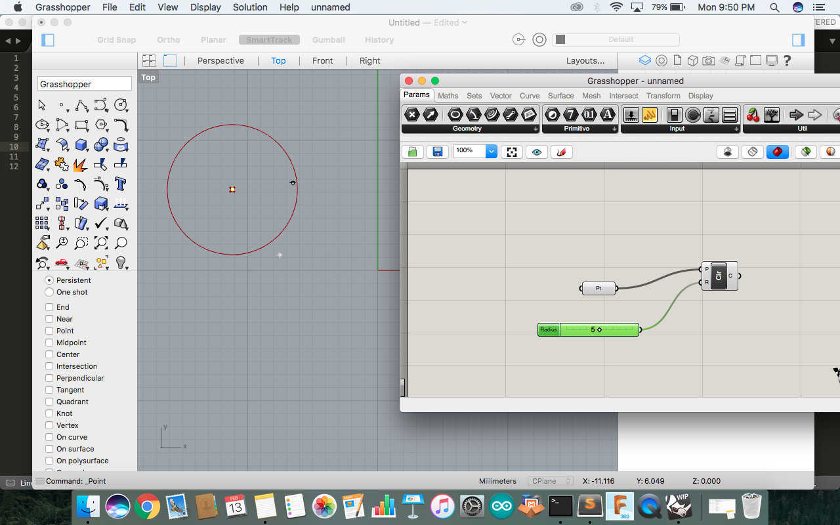840x525 pixels.
Task: Click the Grasshopper command search field
Action: pos(85,84)
